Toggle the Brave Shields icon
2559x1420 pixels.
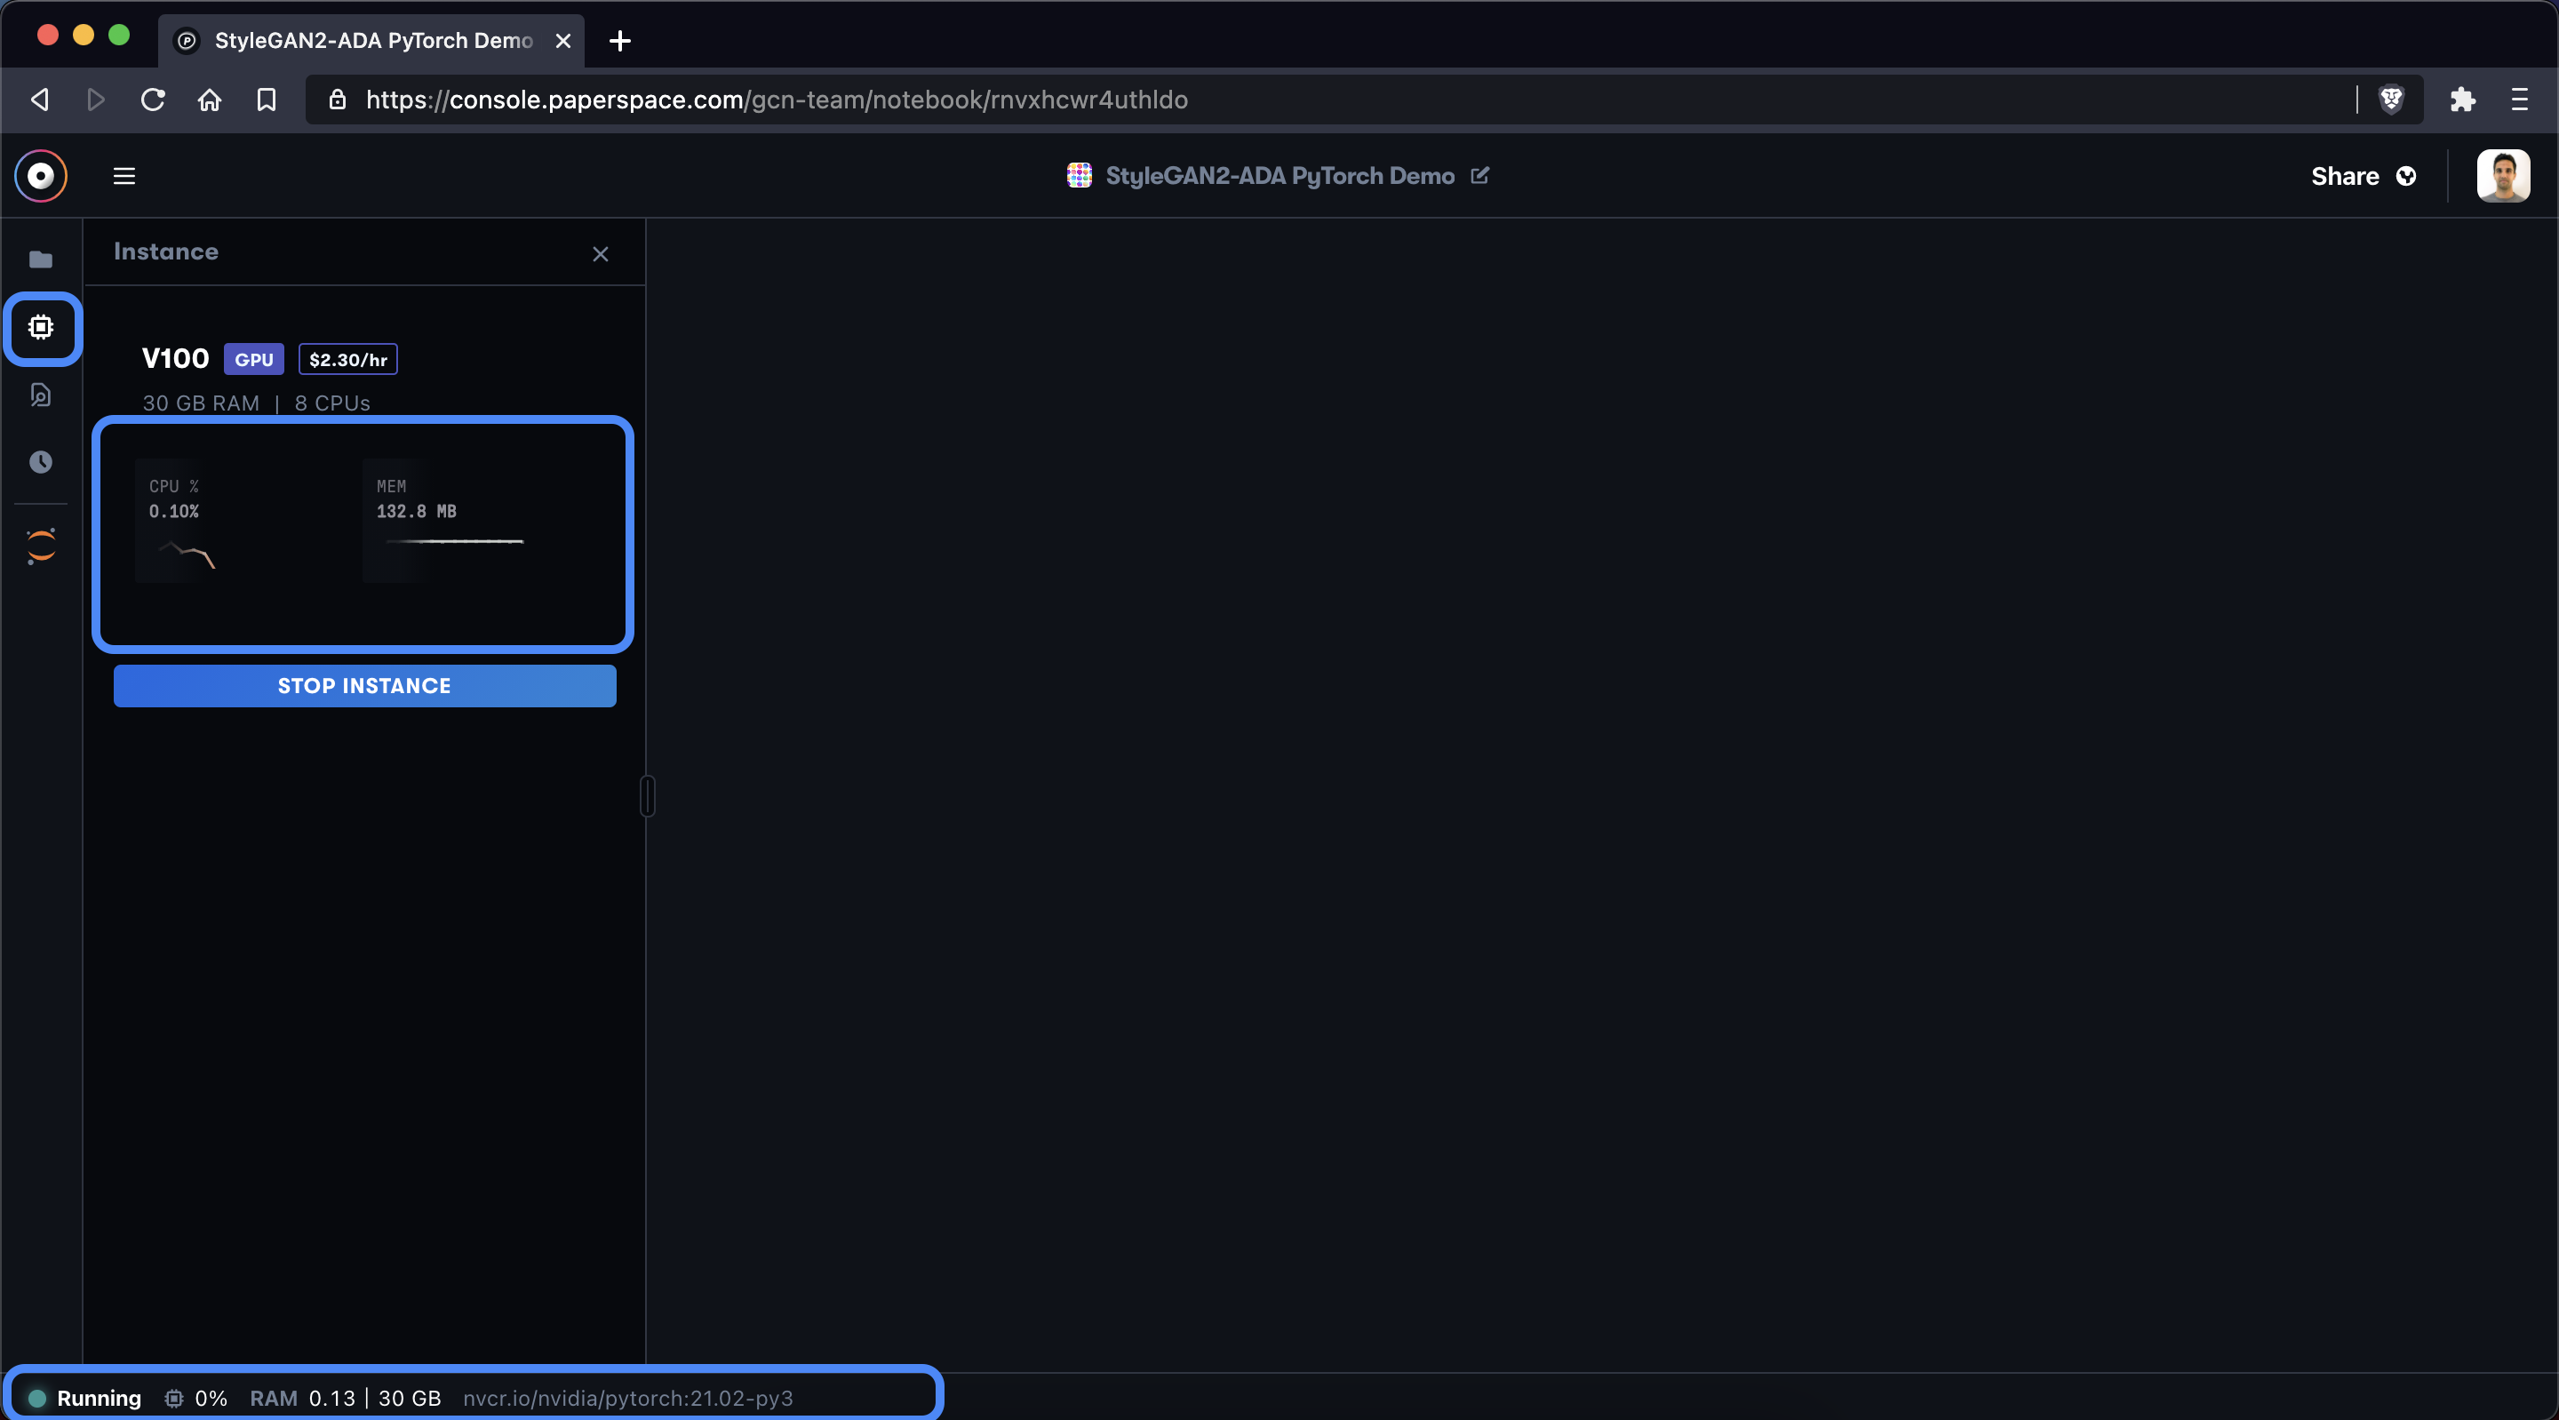click(2392, 100)
